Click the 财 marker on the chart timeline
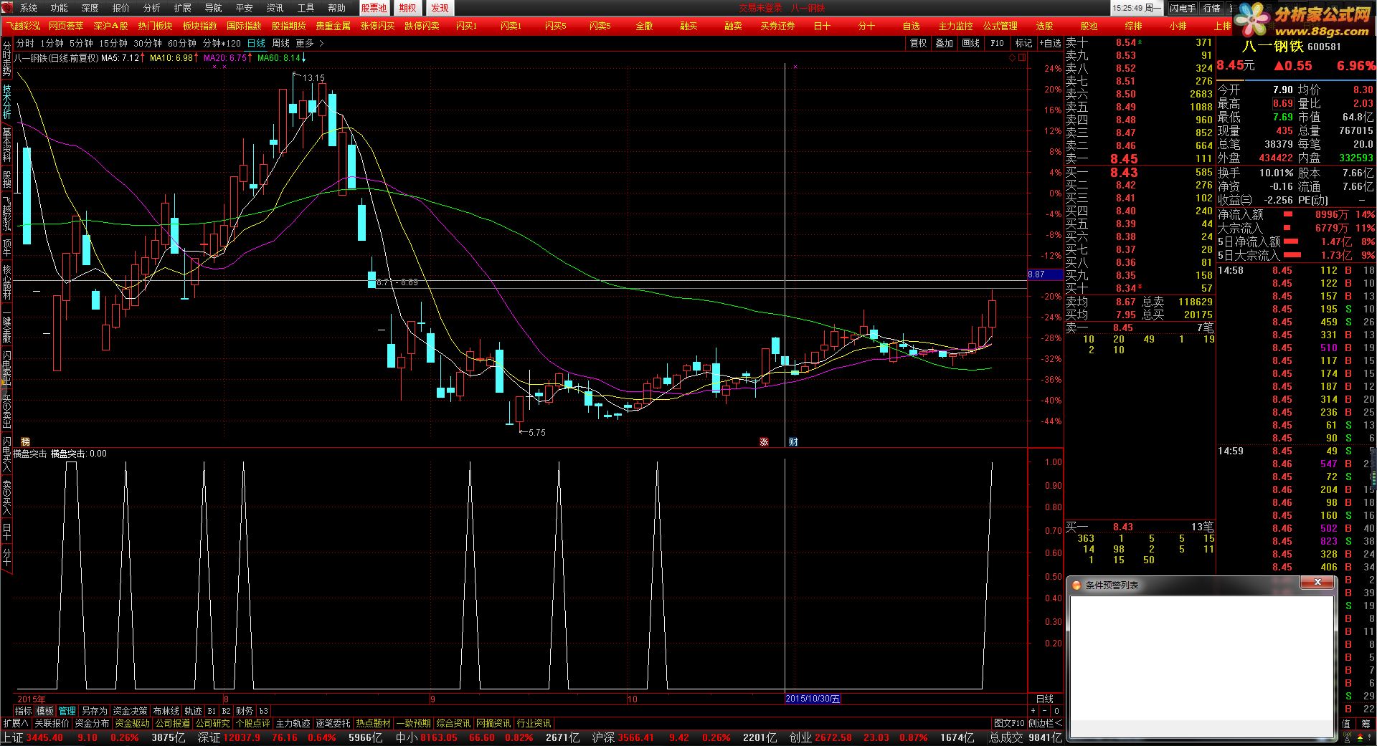The width and height of the screenshot is (1377, 746). (x=793, y=441)
